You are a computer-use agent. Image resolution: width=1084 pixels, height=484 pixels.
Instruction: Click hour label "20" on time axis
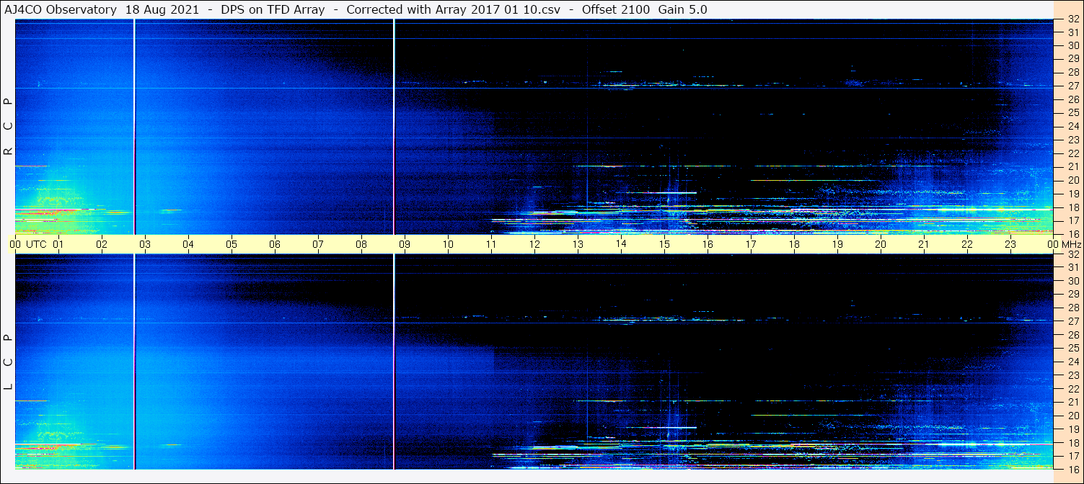pyautogui.click(x=881, y=244)
